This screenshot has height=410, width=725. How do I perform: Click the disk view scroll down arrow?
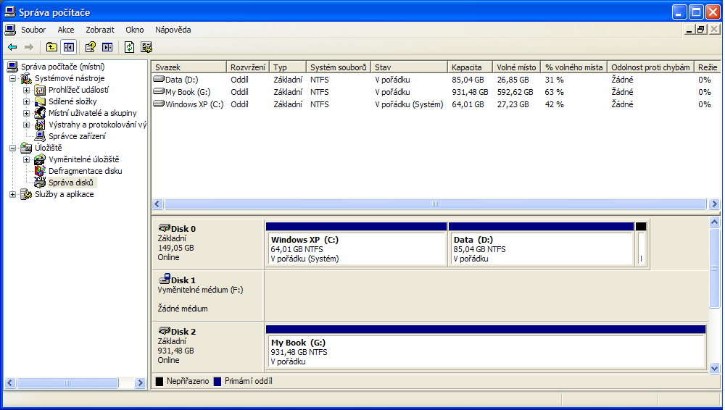[x=714, y=369]
